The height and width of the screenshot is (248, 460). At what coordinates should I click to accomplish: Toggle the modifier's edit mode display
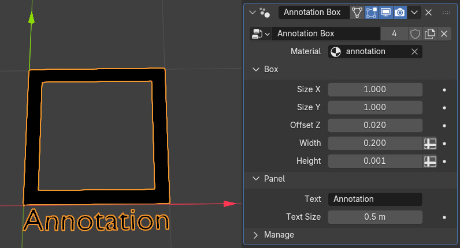click(x=372, y=12)
